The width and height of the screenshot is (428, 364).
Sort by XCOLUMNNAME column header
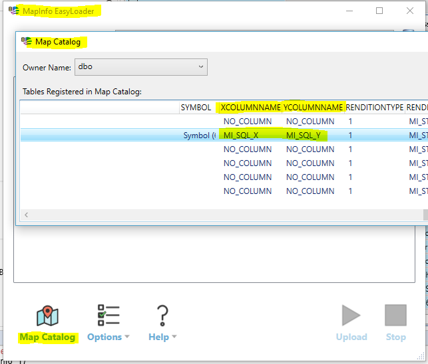[x=251, y=107]
